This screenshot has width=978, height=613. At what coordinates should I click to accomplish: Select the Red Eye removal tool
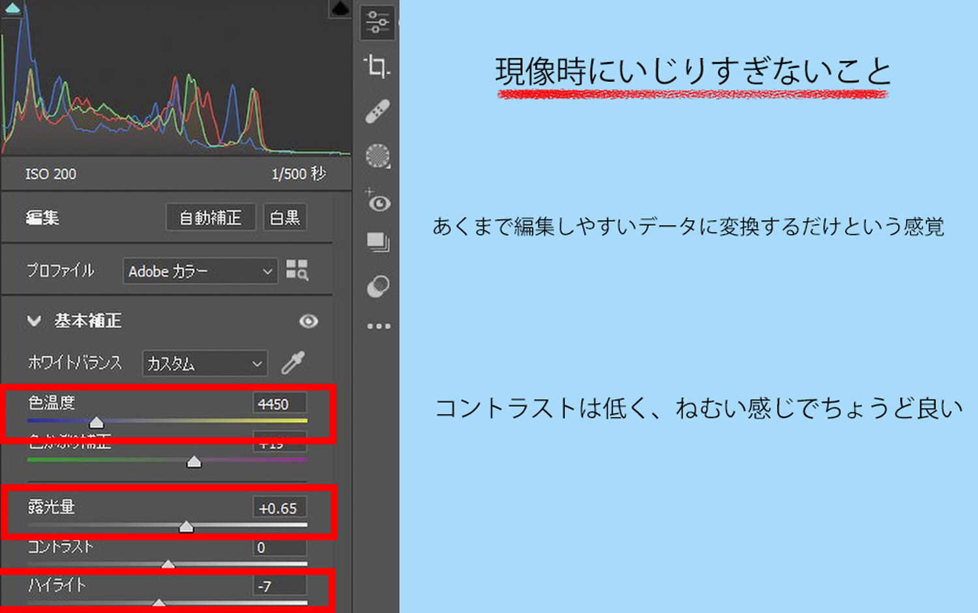pos(378,203)
